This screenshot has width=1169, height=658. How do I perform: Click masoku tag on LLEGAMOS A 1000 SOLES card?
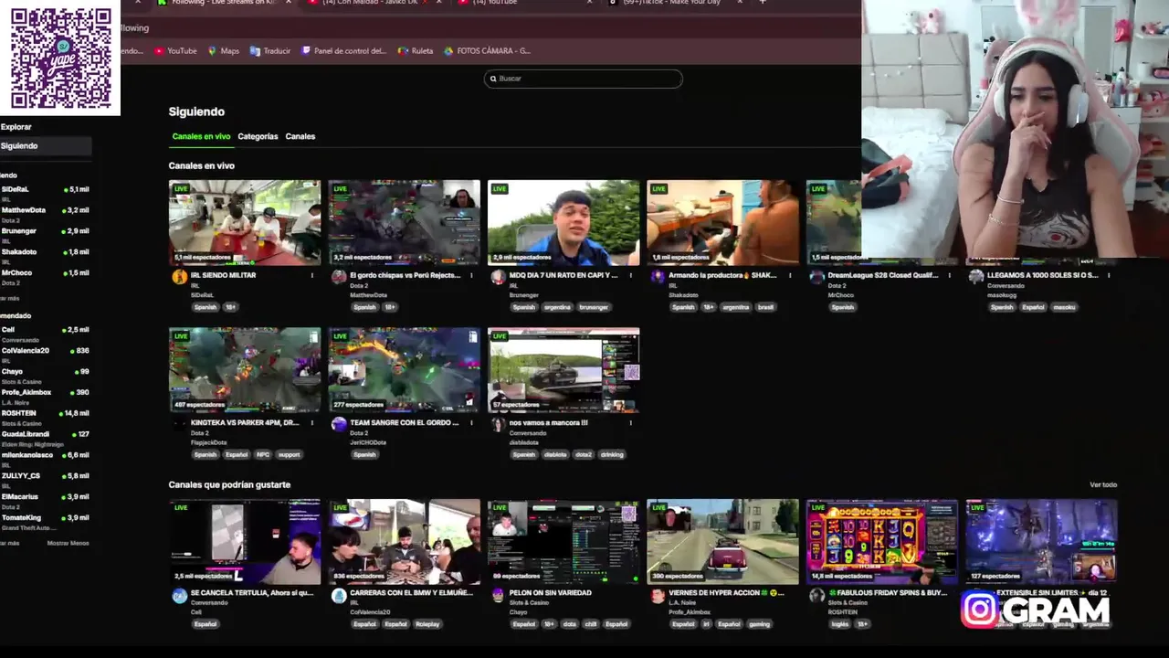tap(1064, 307)
